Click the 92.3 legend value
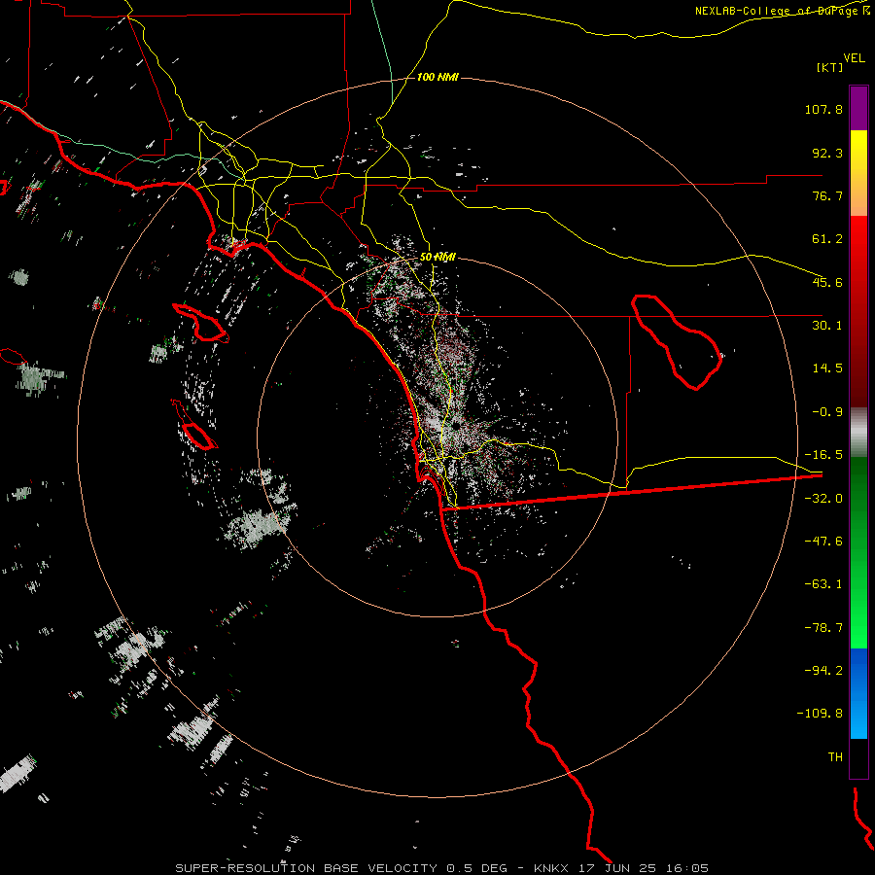 click(x=827, y=153)
